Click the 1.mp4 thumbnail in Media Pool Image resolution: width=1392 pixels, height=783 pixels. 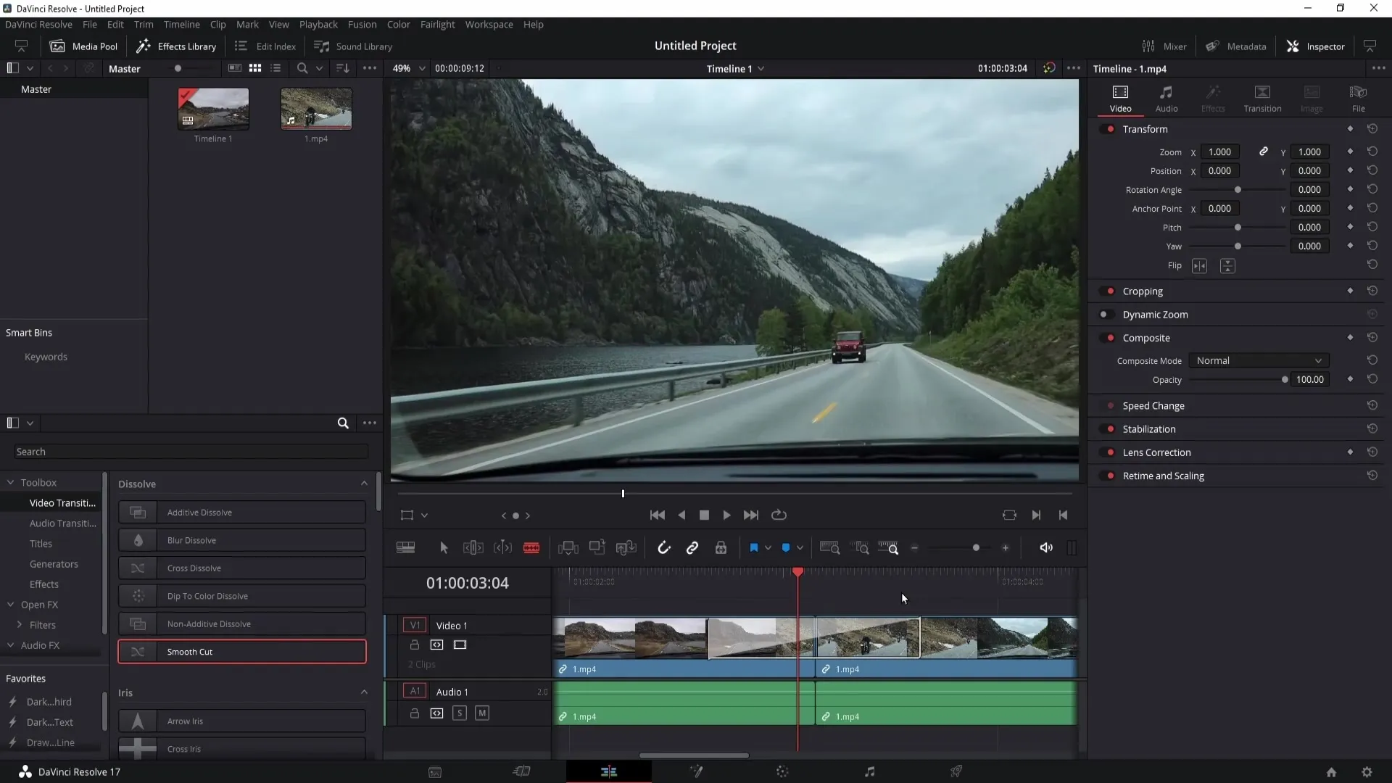pos(316,109)
